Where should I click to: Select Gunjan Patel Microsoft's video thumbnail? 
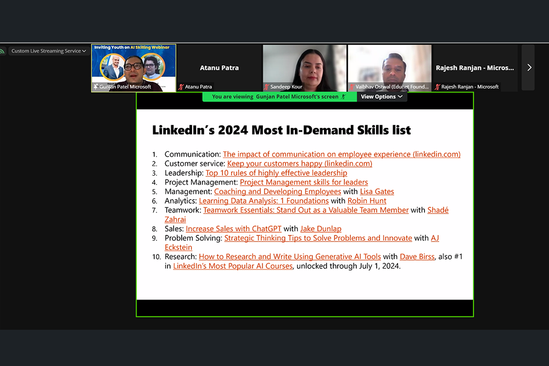(x=134, y=68)
